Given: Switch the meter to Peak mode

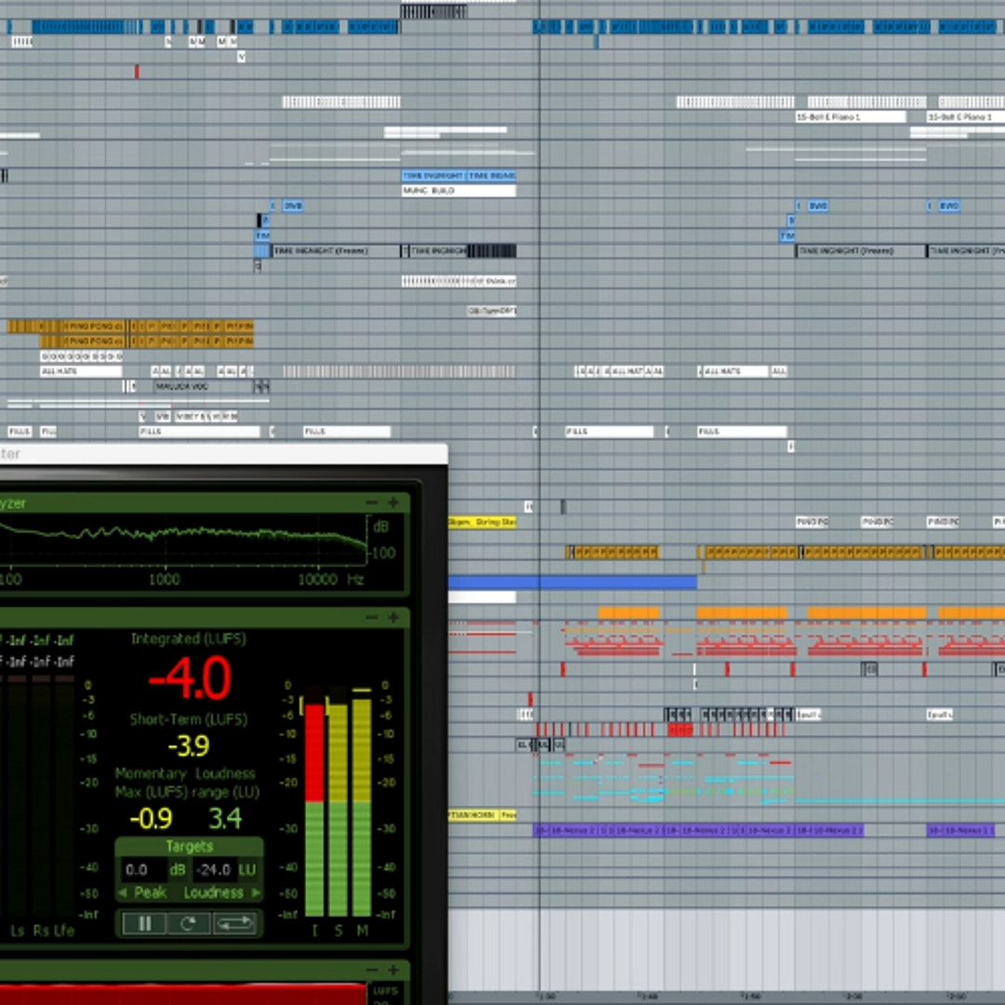Looking at the screenshot, I should click(x=150, y=891).
